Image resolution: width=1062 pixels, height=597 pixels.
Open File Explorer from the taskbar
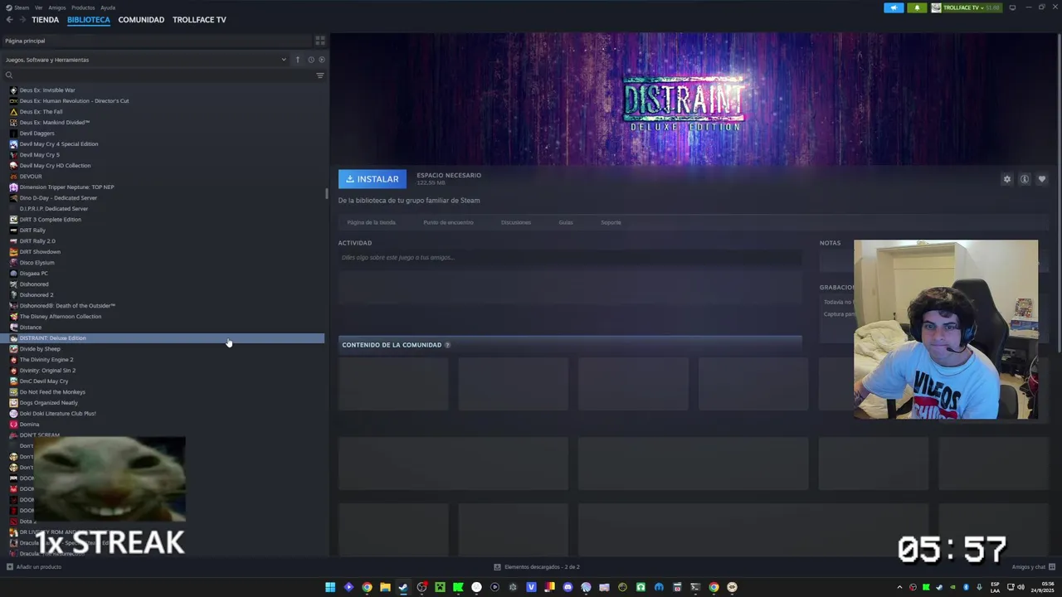click(385, 587)
